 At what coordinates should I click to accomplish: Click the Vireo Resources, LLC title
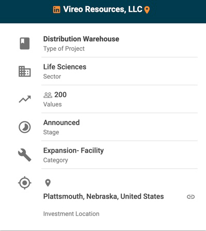[x=103, y=9]
